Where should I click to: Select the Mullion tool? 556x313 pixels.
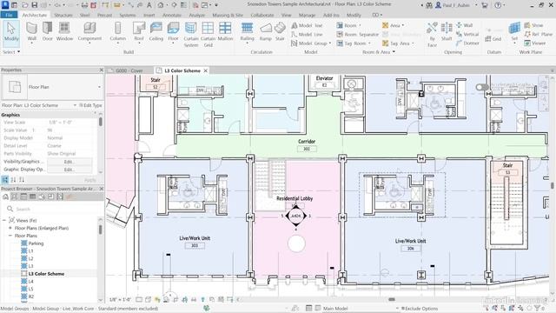pyautogui.click(x=225, y=31)
